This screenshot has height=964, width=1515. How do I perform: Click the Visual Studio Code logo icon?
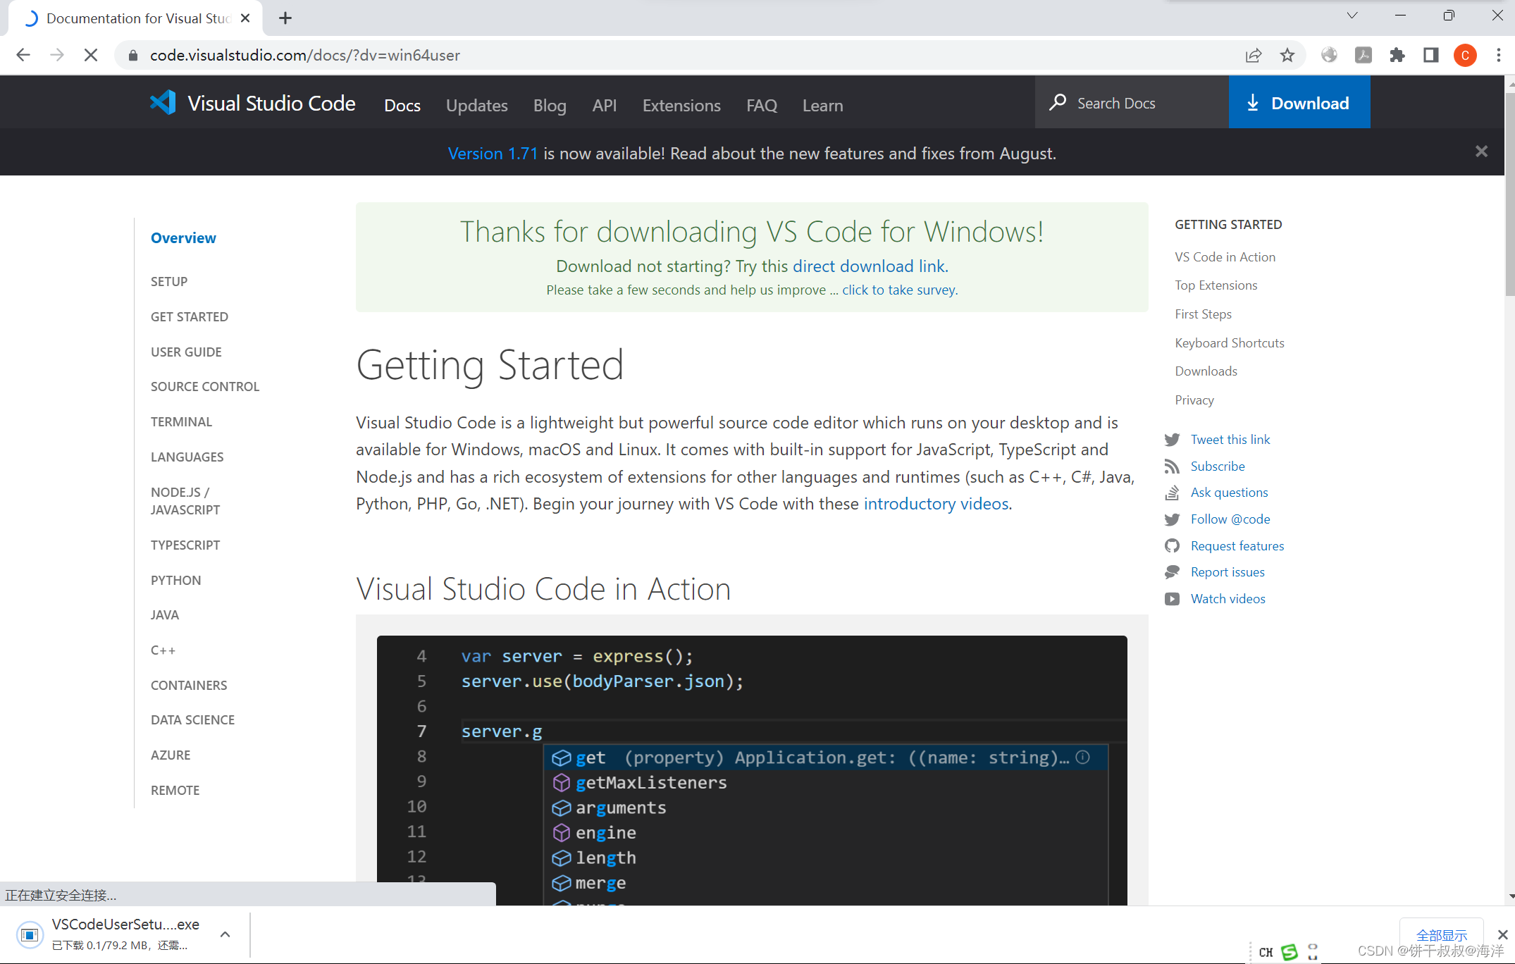pos(163,103)
